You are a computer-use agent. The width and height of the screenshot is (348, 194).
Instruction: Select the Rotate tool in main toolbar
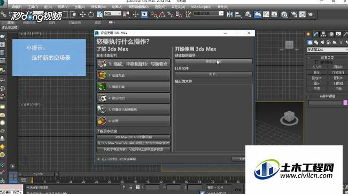point(91,14)
